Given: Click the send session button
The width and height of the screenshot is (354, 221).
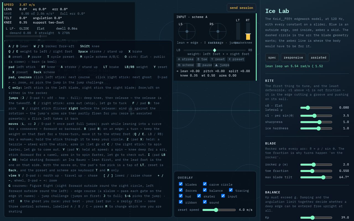Looking at the screenshot, I should (x=241, y=8).
